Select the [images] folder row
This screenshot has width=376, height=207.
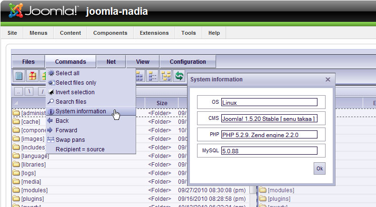(x=29, y=139)
